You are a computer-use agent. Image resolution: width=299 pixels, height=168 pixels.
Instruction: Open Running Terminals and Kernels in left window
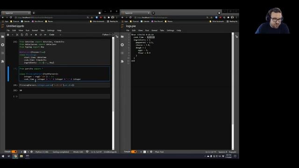click(3, 45)
